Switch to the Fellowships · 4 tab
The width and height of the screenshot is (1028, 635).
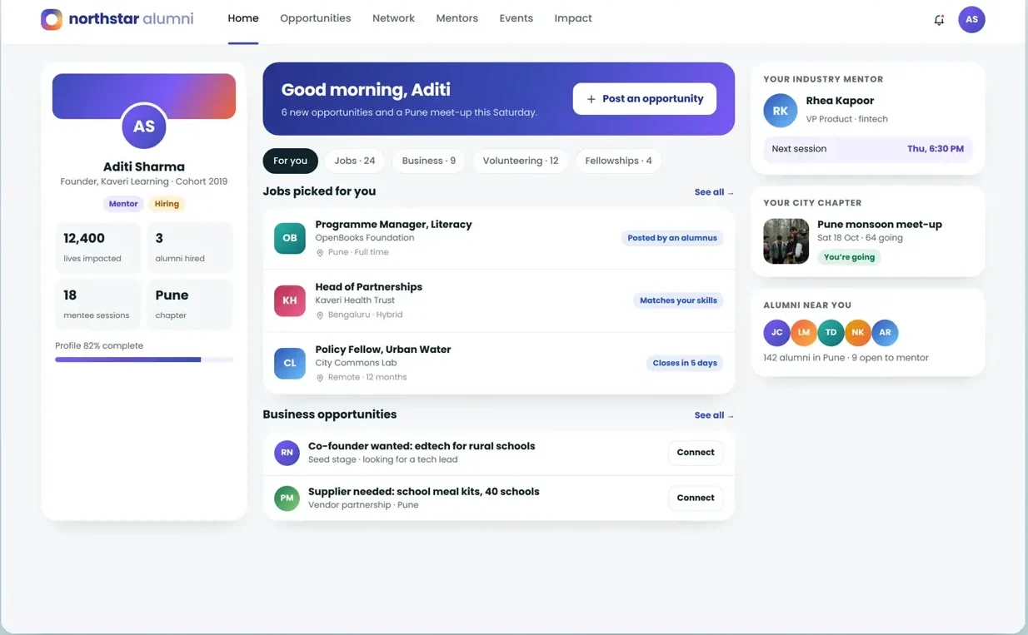[x=618, y=161]
